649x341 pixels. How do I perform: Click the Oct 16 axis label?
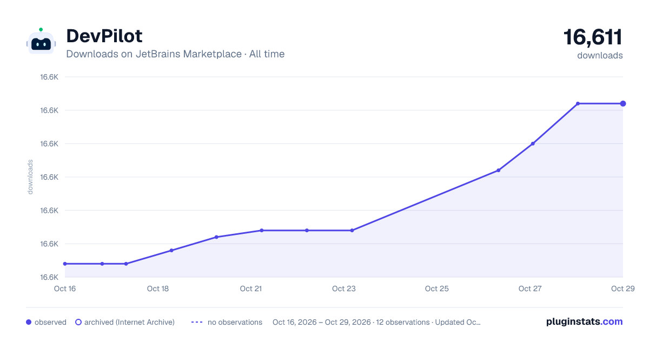pyautogui.click(x=65, y=288)
